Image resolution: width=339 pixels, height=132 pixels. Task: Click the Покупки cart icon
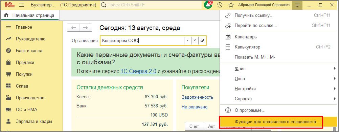click(8, 74)
